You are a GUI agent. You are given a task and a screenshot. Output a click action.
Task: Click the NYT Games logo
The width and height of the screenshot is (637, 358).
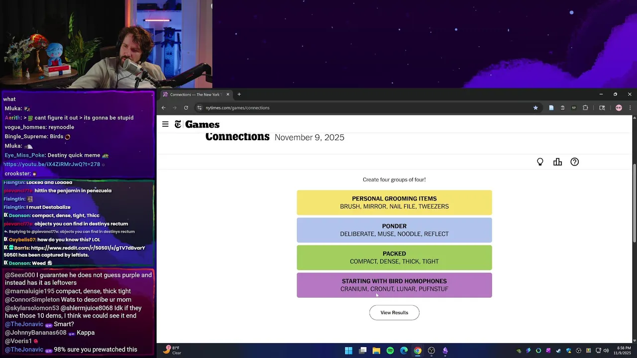click(x=197, y=124)
